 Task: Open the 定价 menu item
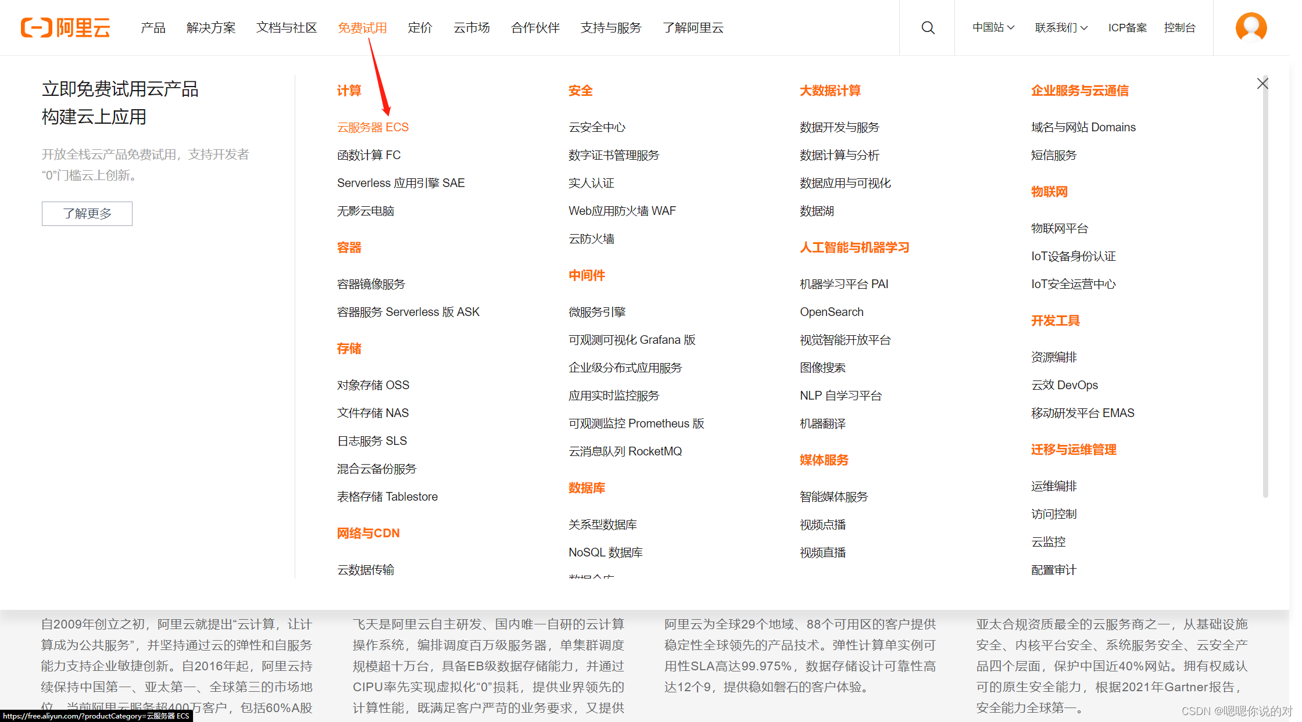(420, 27)
